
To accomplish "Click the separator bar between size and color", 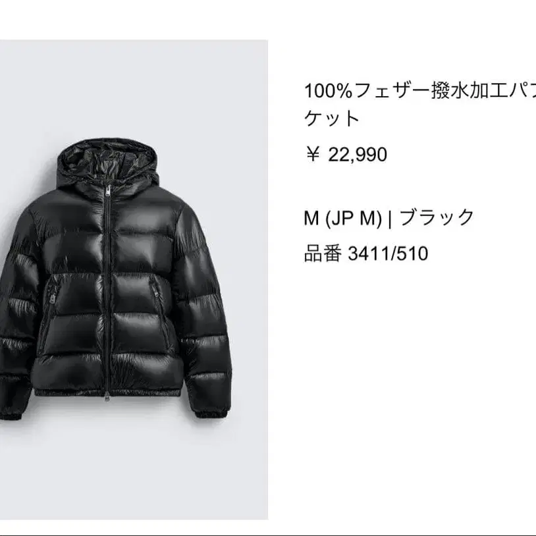I will pos(390,219).
